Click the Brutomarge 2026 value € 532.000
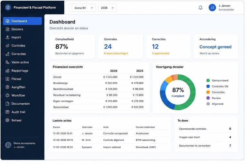This screenshot has height=164, width=247. pos(111,83)
